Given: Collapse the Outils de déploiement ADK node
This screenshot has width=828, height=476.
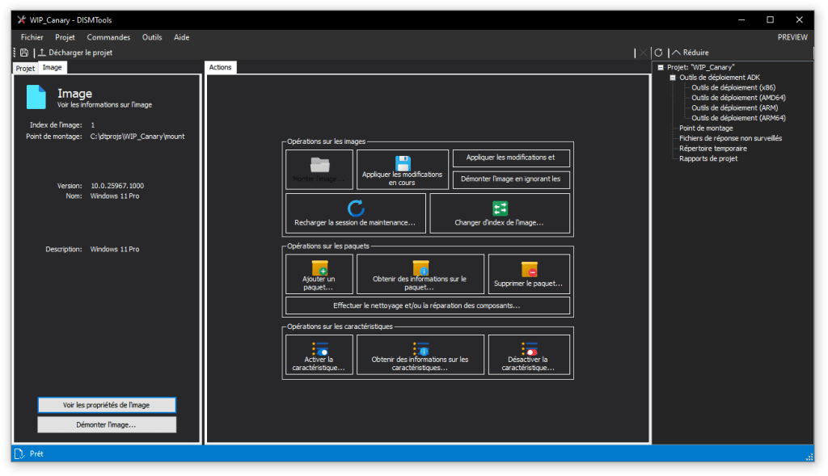Looking at the screenshot, I should [x=672, y=78].
